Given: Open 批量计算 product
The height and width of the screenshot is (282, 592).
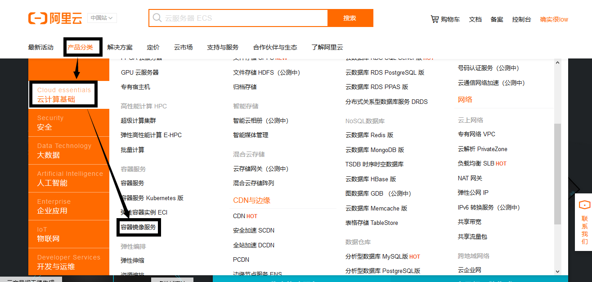Looking at the screenshot, I should [x=132, y=150].
